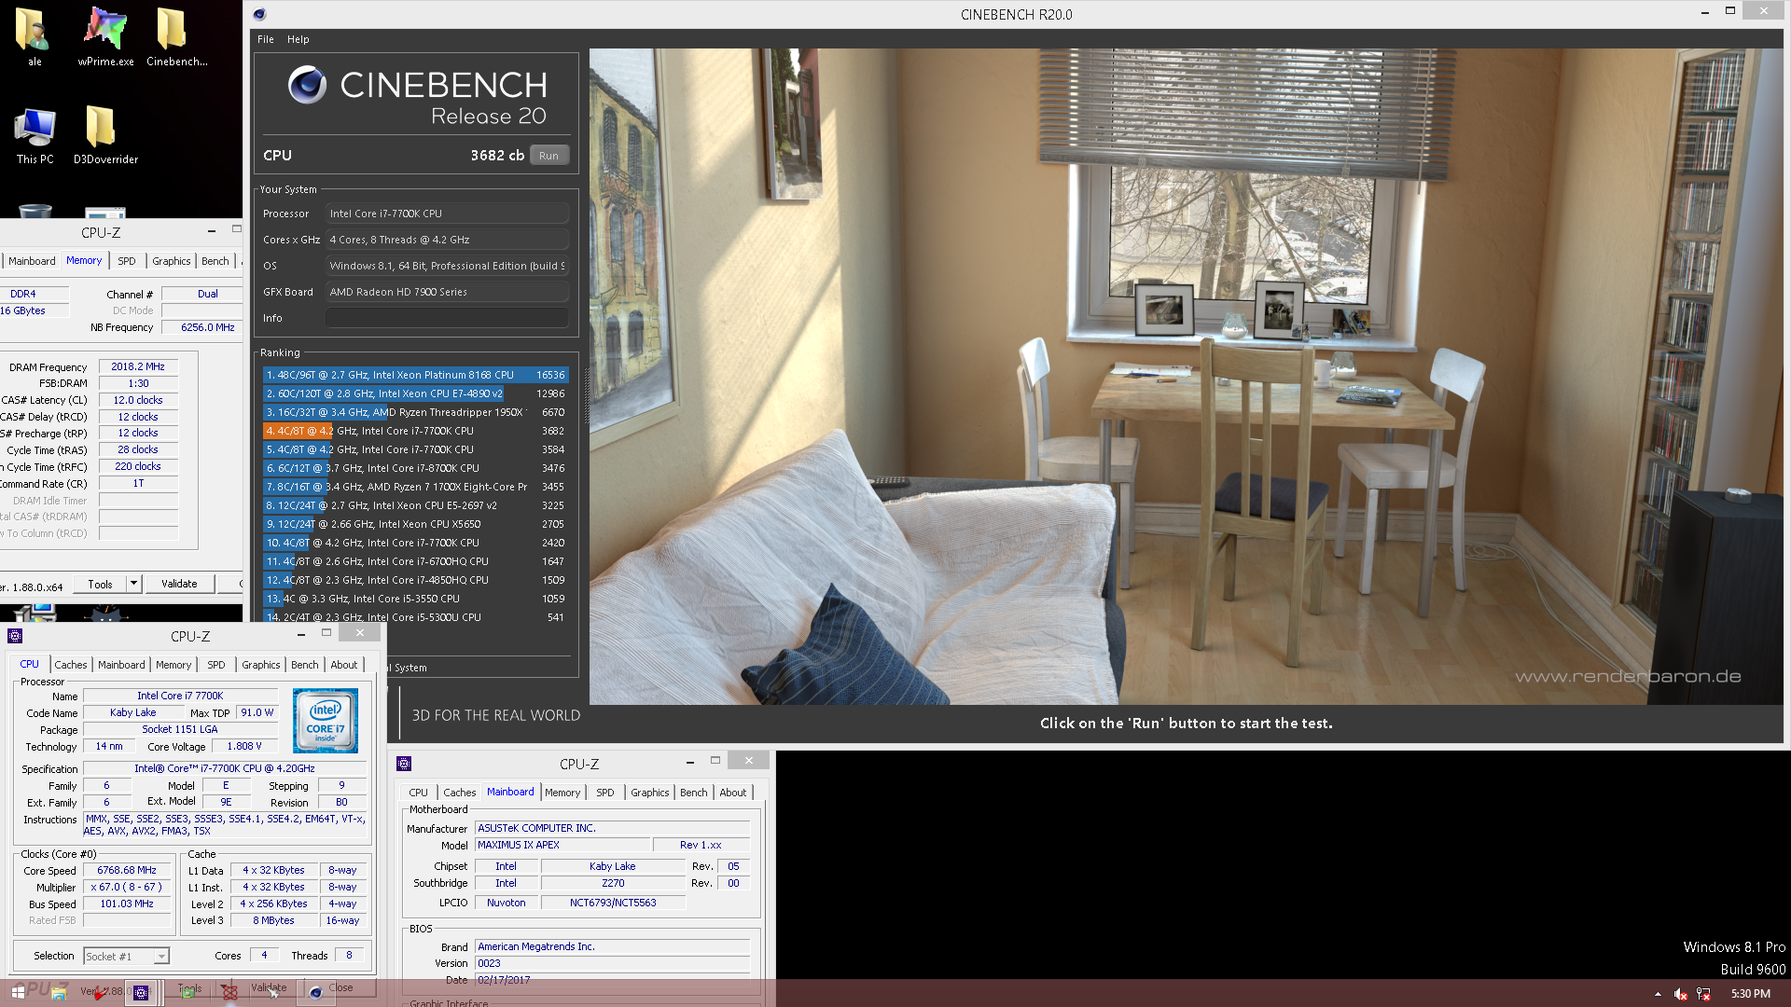1791x1007 pixels.
Task: Open SPD tab in top-left CPU-Z window
Action: click(127, 261)
